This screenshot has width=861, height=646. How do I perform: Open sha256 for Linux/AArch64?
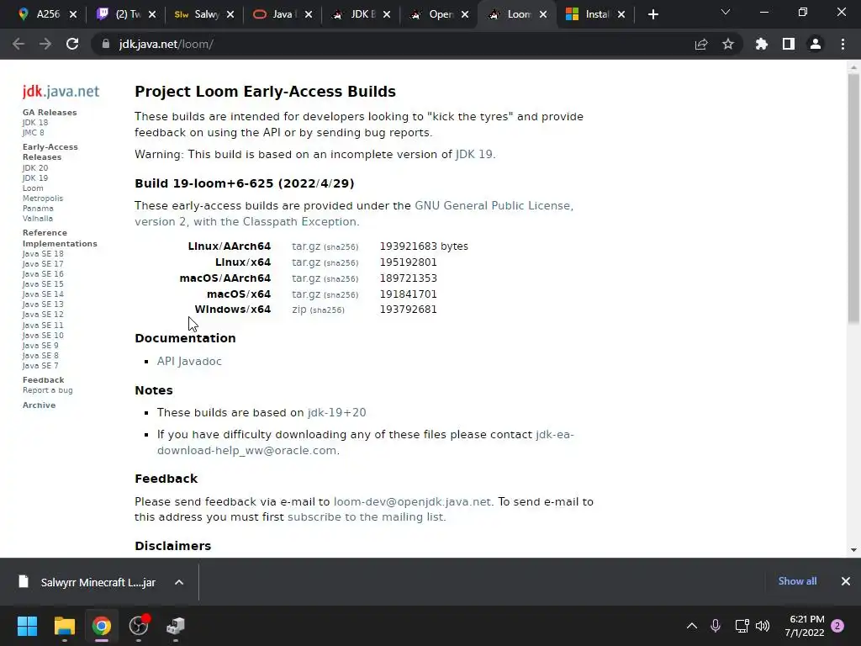tap(341, 247)
